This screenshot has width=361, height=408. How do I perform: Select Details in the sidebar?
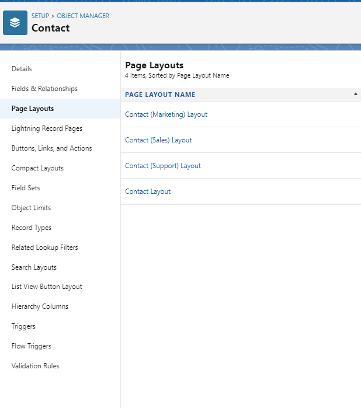click(22, 69)
